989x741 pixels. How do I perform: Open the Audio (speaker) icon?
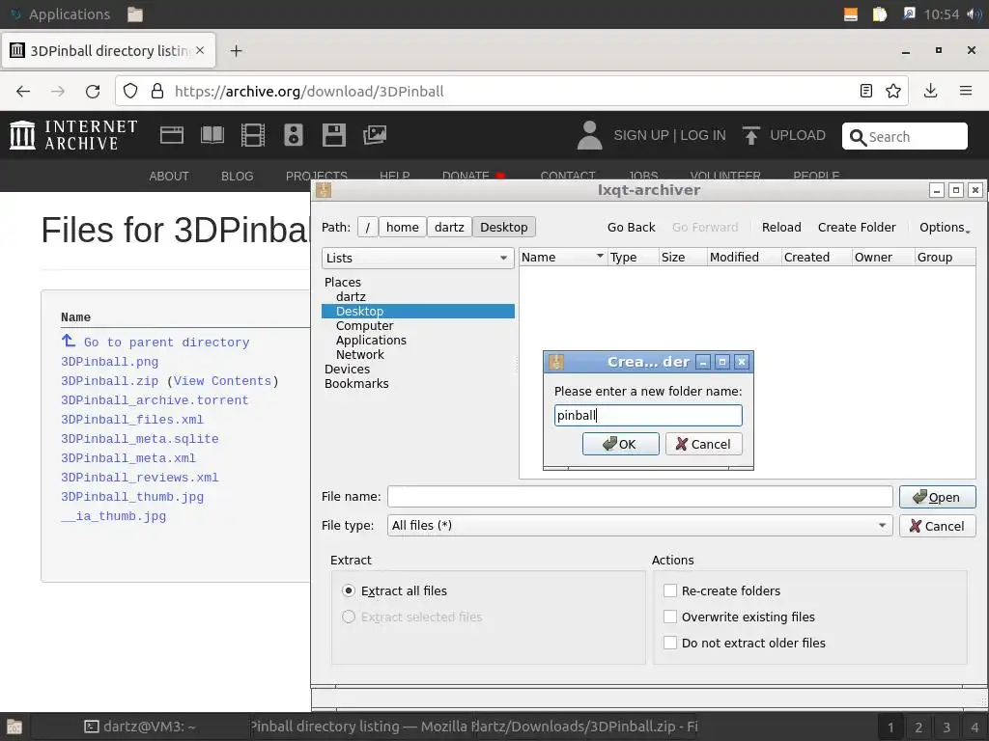point(294,135)
